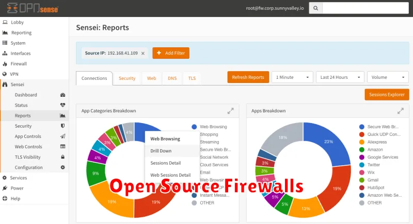Expand the App Categories Breakdown chart
Image resolution: width=413 pixels, height=224 pixels.
(230, 111)
